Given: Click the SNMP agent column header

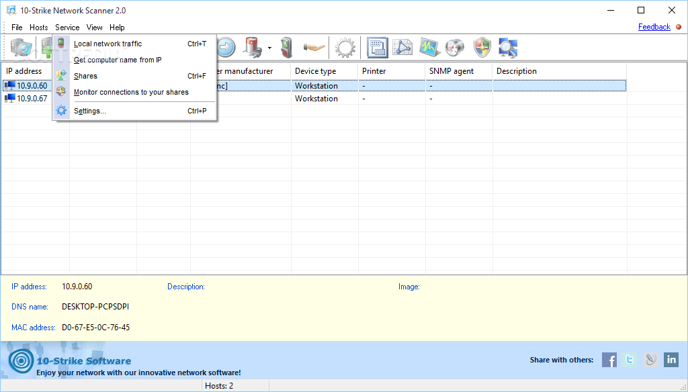Looking at the screenshot, I should [x=458, y=71].
